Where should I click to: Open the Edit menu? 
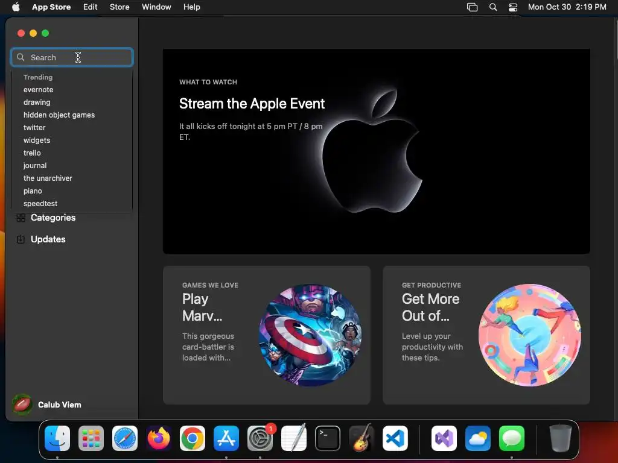(91, 7)
